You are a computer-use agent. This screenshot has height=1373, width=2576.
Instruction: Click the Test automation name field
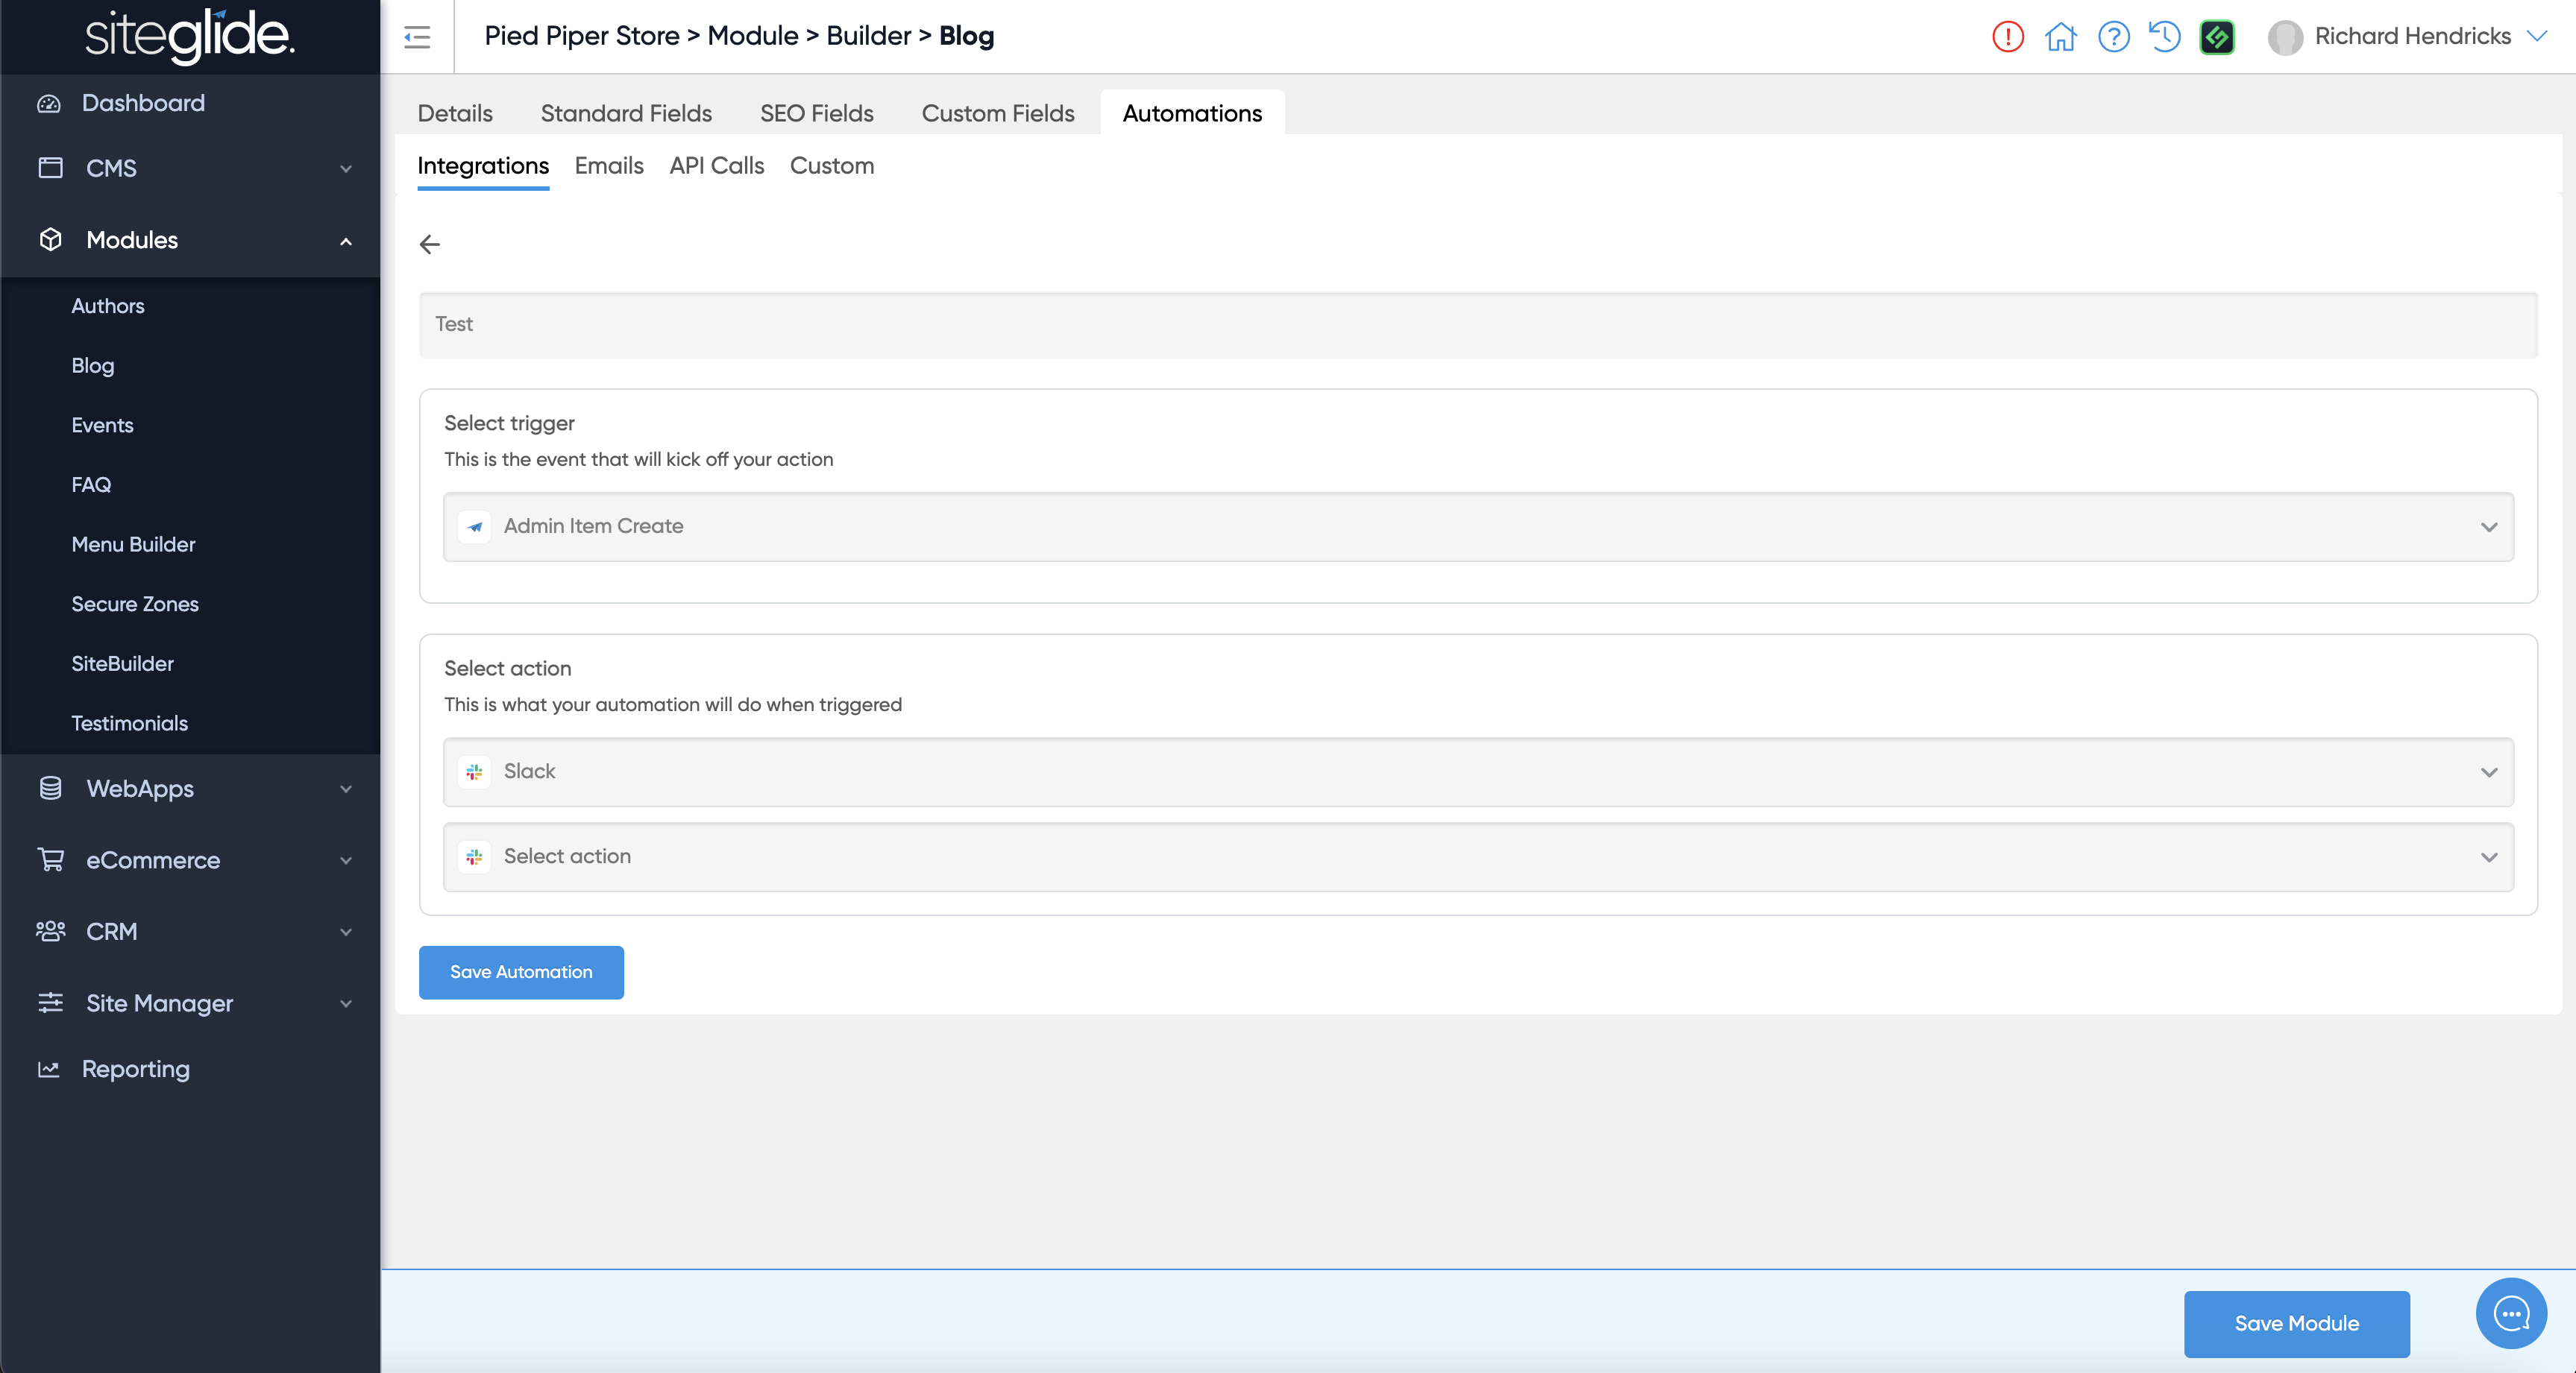(1478, 325)
